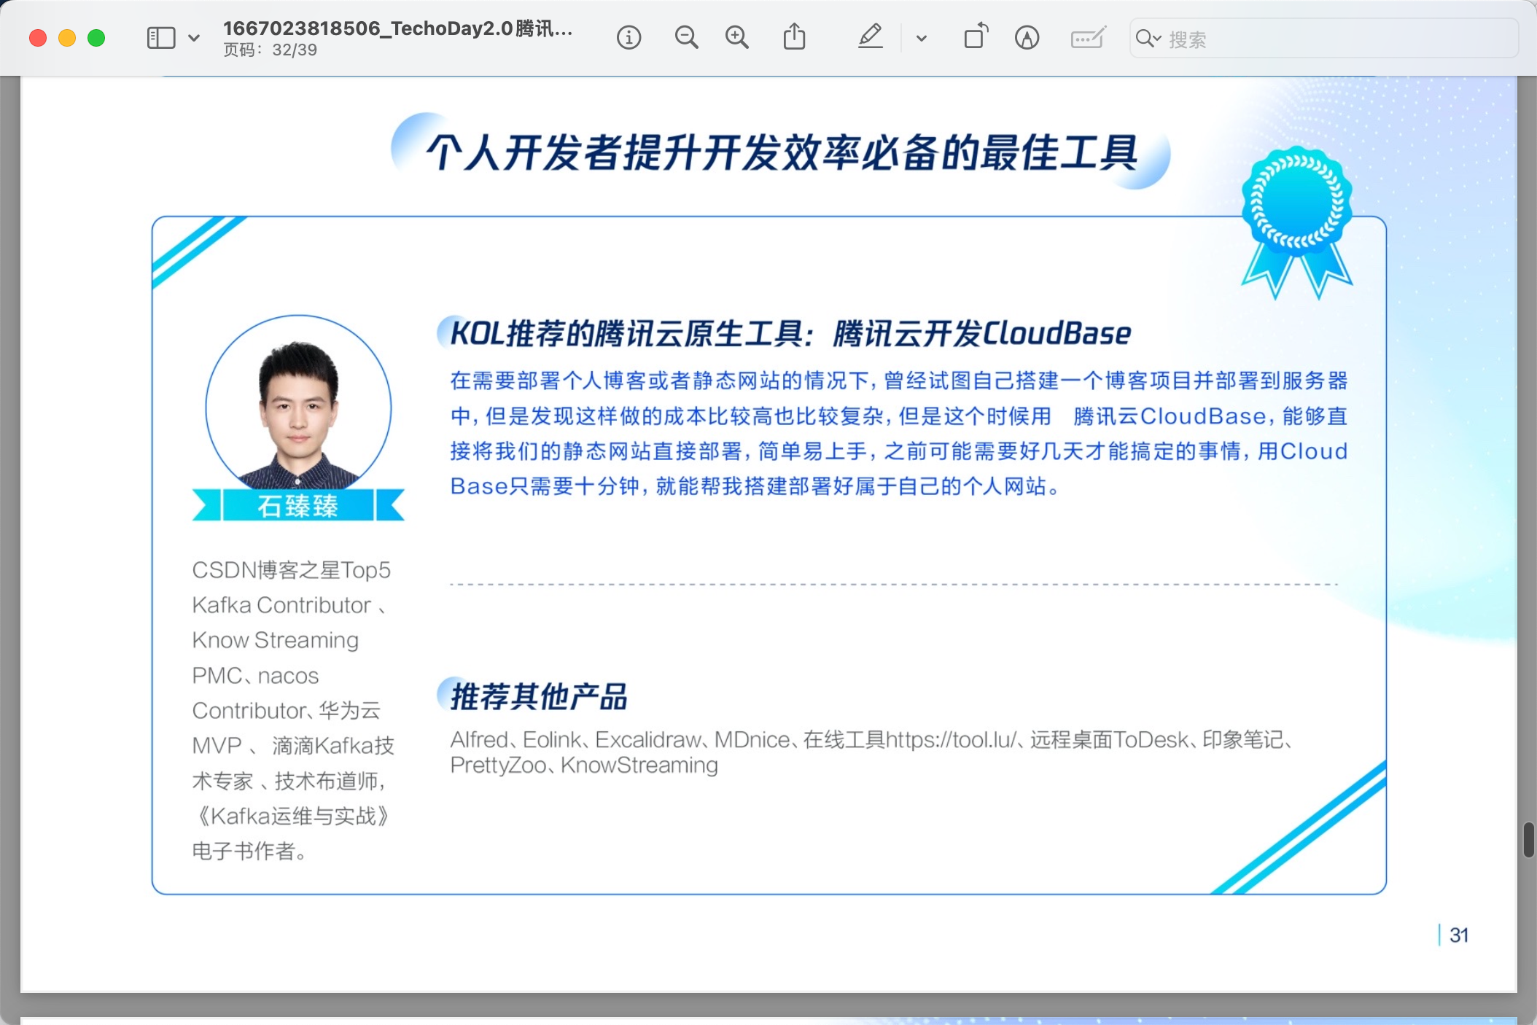Viewport: 1537px width, 1025px height.
Task: Open search options magnifier dropdown
Action: (x=1148, y=39)
